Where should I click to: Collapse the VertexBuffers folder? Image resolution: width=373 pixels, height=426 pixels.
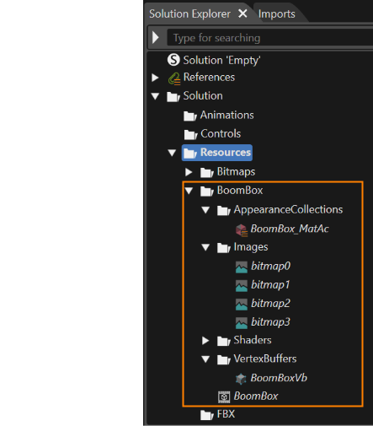[205, 359]
